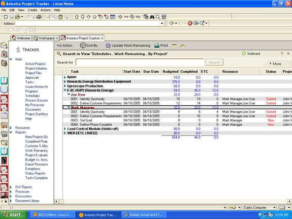Click the Status column header
292x219 pixels.
(x=271, y=72)
